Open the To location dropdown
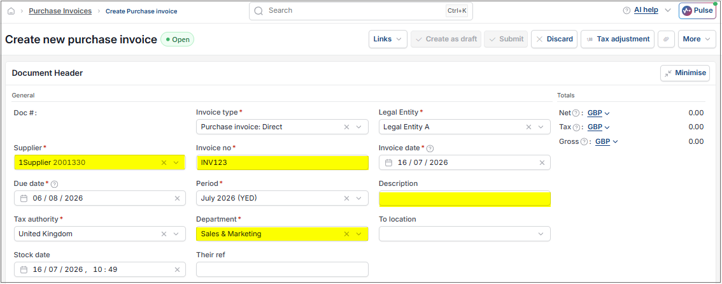The image size is (722, 284). tap(541, 234)
